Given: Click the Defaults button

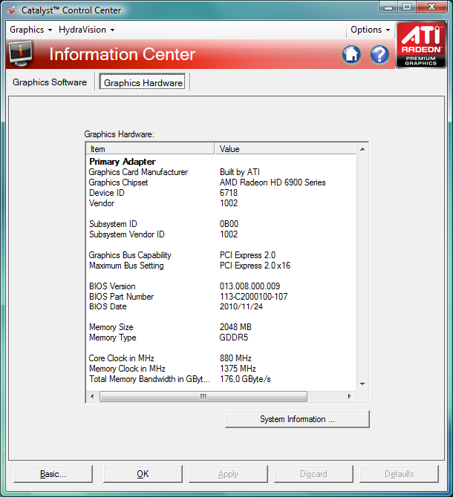Looking at the screenshot, I should pyautogui.click(x=399, y=474).
